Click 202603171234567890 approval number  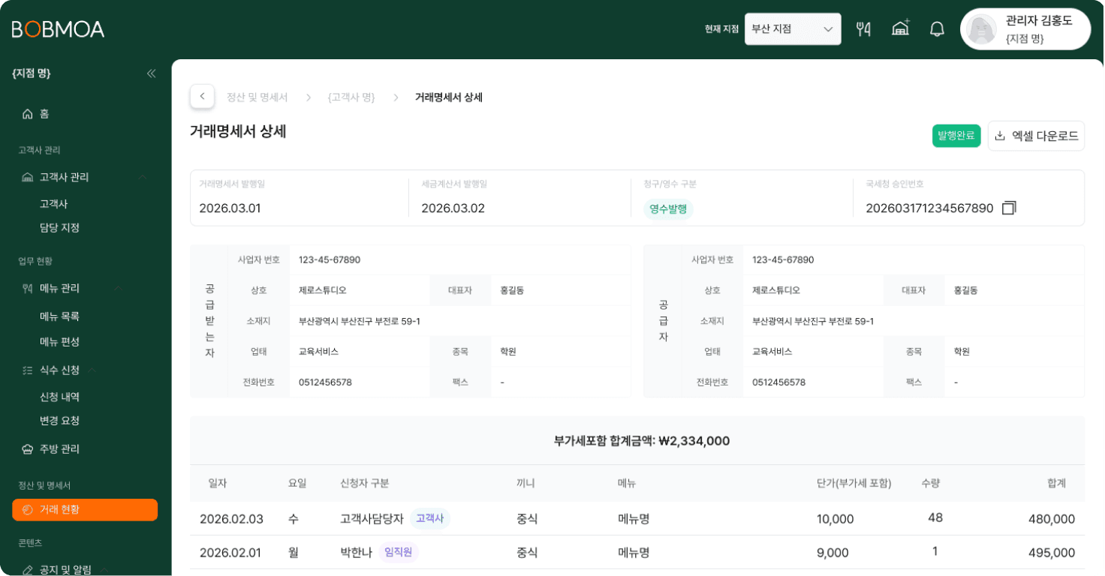[929, 208]
